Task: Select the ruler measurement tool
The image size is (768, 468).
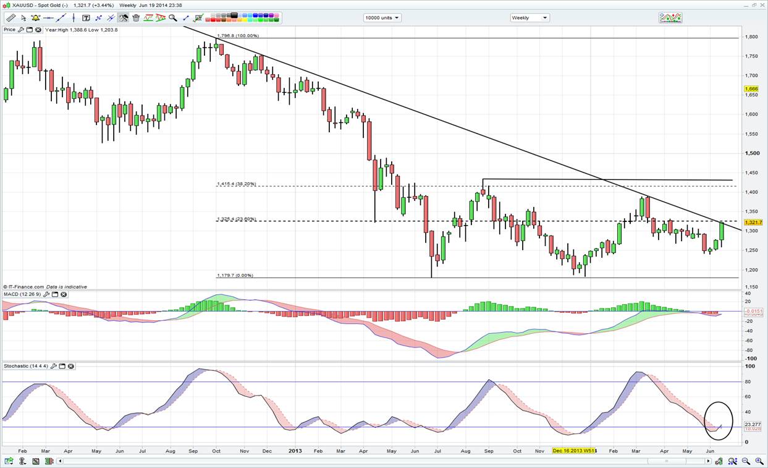Action: click(11, 18)
